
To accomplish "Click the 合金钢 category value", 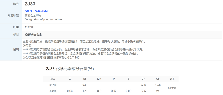I will (x=29, y=27).
